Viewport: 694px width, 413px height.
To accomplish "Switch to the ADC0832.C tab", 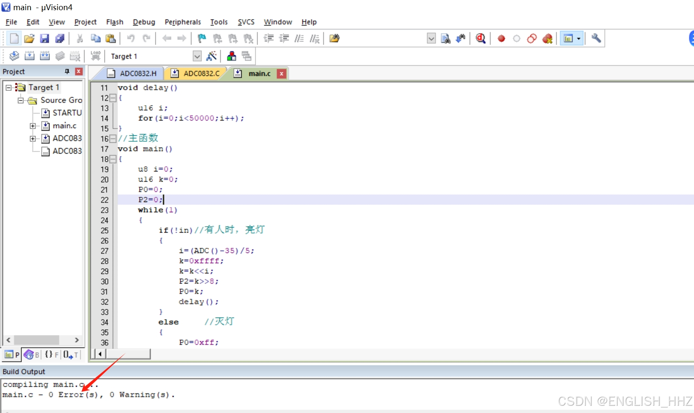I will coord(196,73).
